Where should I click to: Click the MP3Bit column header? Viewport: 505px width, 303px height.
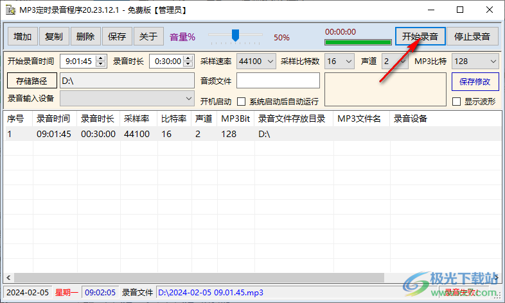236,119
